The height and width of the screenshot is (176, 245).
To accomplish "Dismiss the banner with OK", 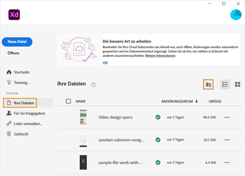I will pyautogui.click(x=105, y=63).
